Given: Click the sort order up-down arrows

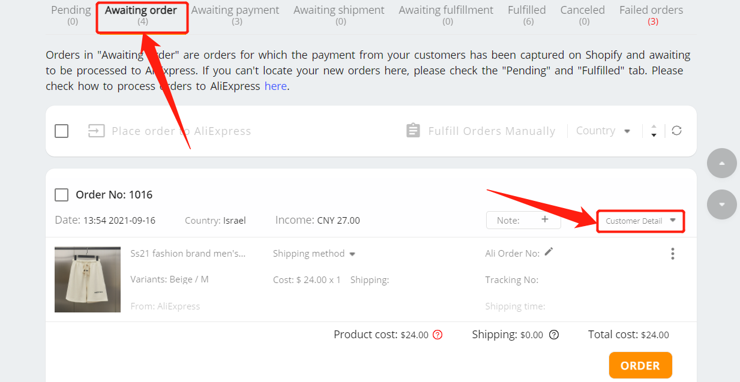Looking at the screenshot, I should point(654,131).
